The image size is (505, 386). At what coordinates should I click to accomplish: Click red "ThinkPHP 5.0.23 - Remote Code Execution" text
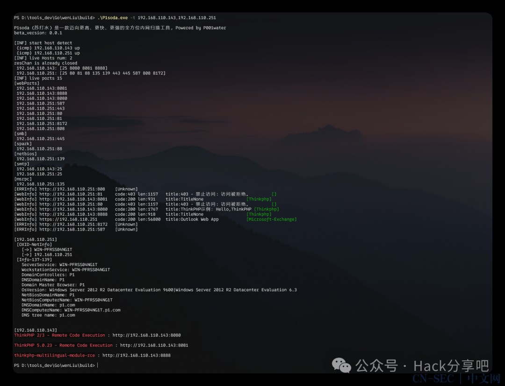tap(64, 345)
